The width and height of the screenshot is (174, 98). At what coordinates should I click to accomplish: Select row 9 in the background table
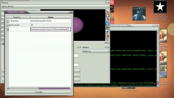tap(2, 19)
